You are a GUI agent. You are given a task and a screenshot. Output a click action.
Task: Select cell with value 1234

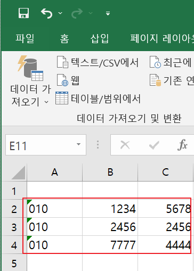click(x=110, y=209)
